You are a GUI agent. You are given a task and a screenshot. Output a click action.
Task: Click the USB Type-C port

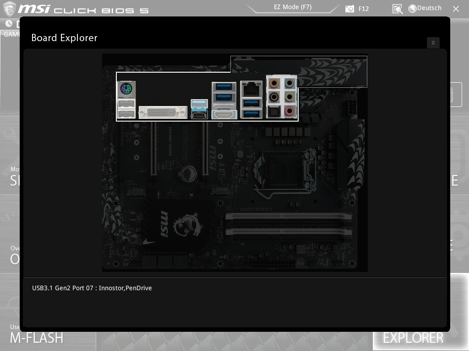tap(199, 114)
